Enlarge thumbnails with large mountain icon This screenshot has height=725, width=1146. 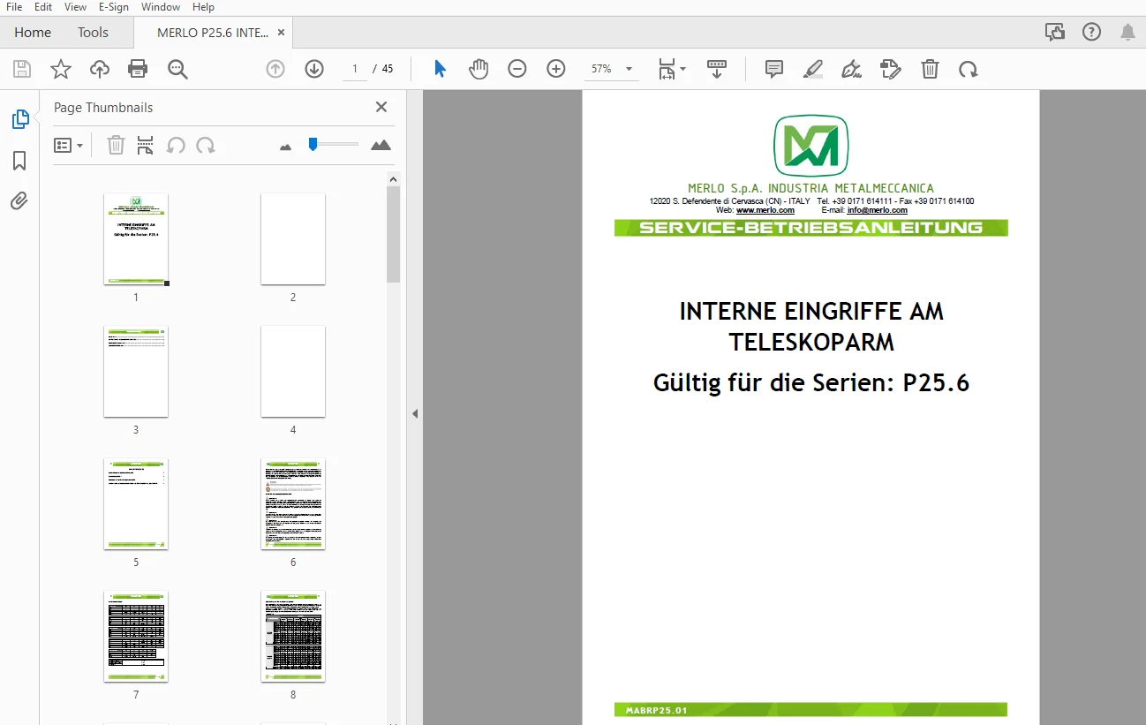(381, 145)
